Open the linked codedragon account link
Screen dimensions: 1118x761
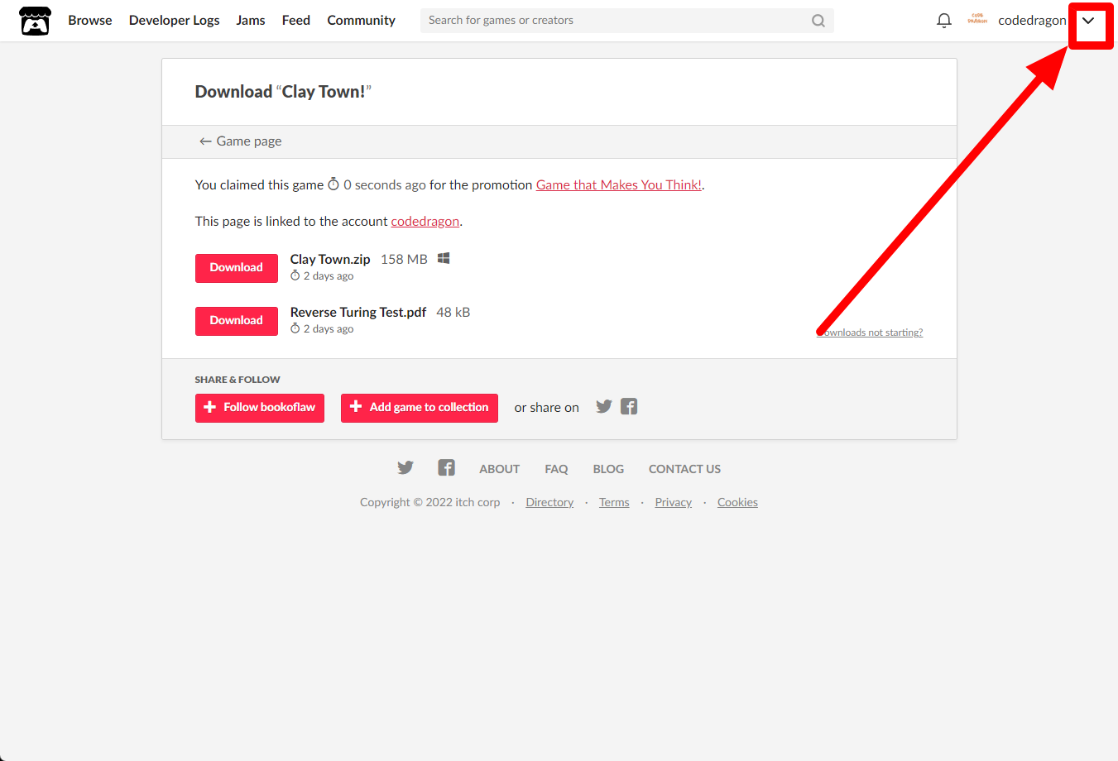click(x=425, y=222)
